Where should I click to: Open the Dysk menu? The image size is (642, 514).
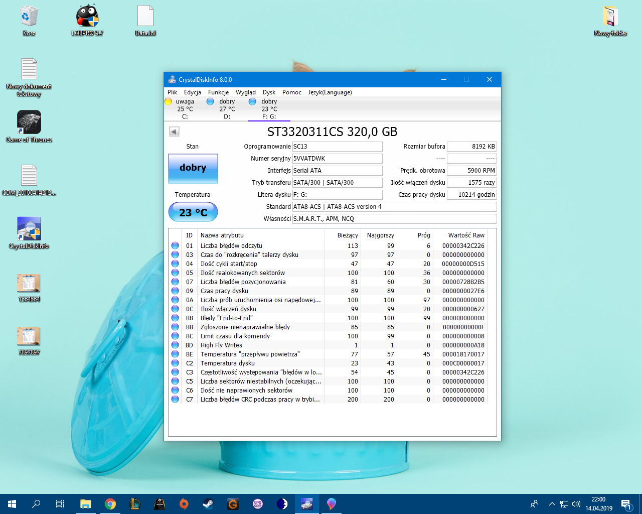tap(269, 92)
